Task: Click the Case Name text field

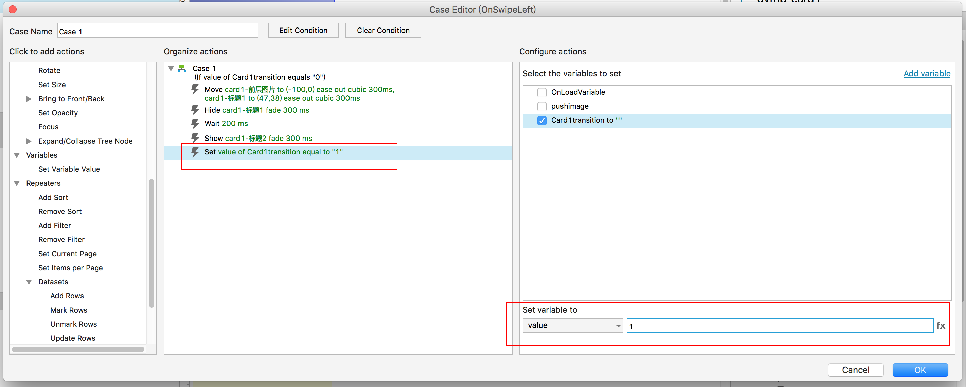Action: (158, 31)
